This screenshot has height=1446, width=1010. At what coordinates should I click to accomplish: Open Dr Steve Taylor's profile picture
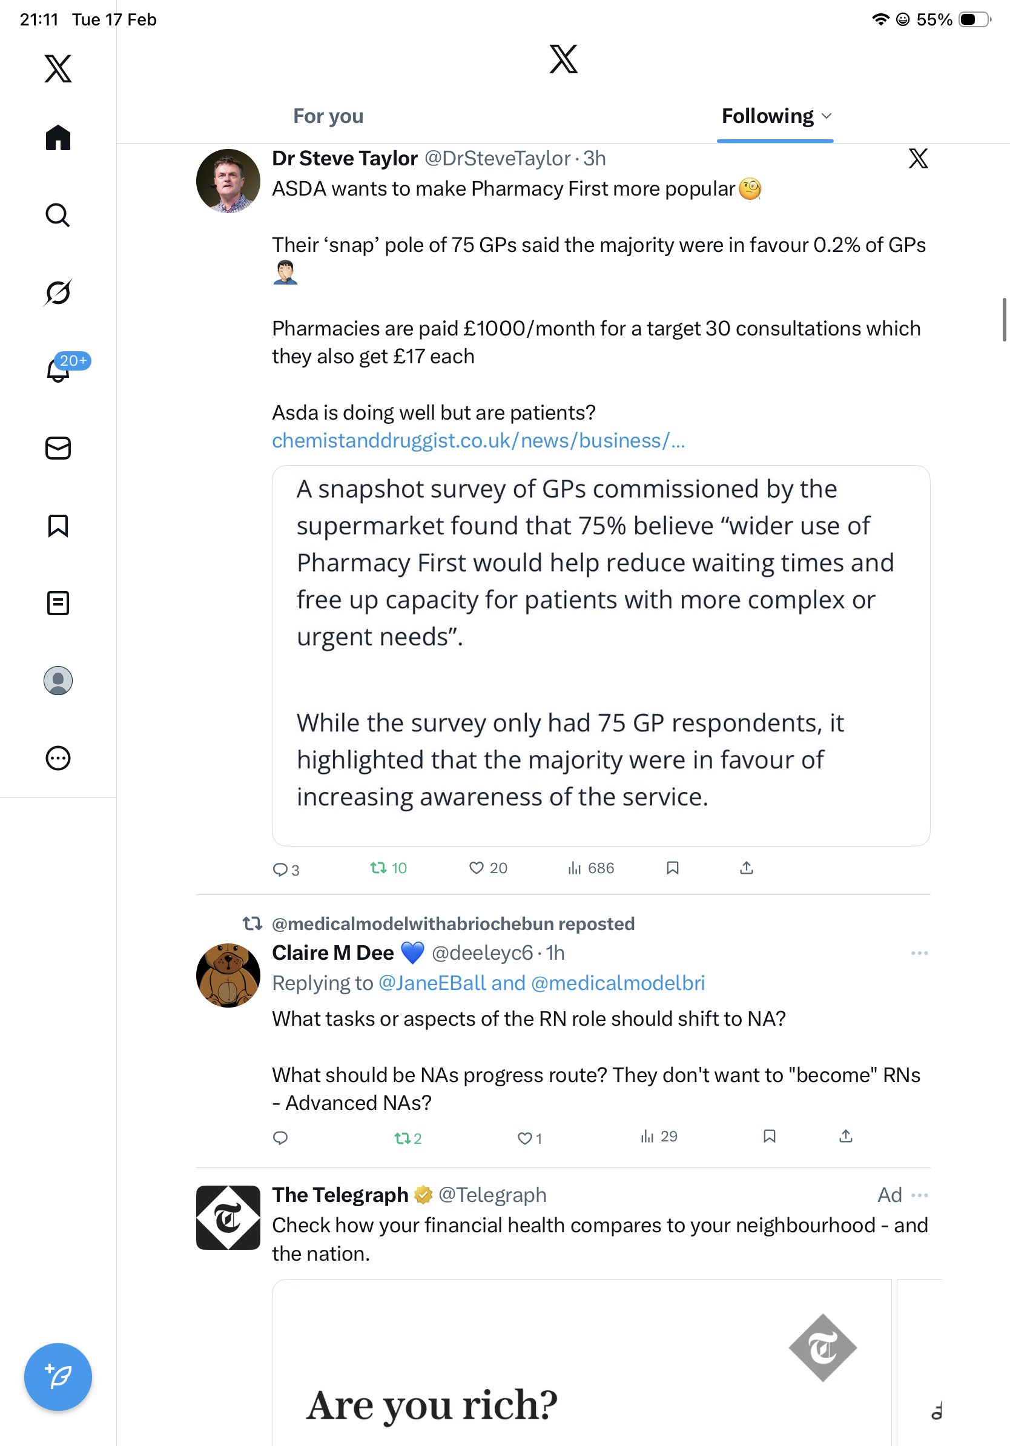(228, 180)
